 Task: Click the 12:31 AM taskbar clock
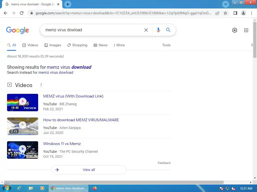246,188
